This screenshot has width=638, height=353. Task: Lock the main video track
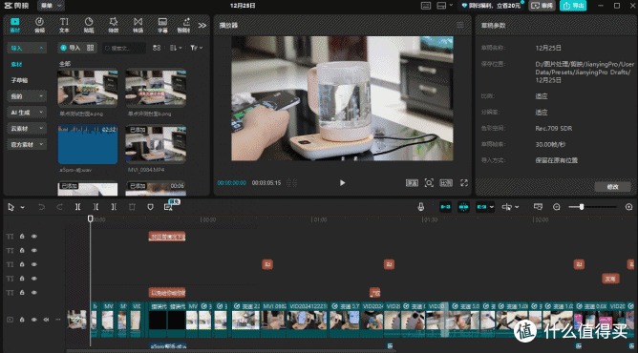point(22,320)
